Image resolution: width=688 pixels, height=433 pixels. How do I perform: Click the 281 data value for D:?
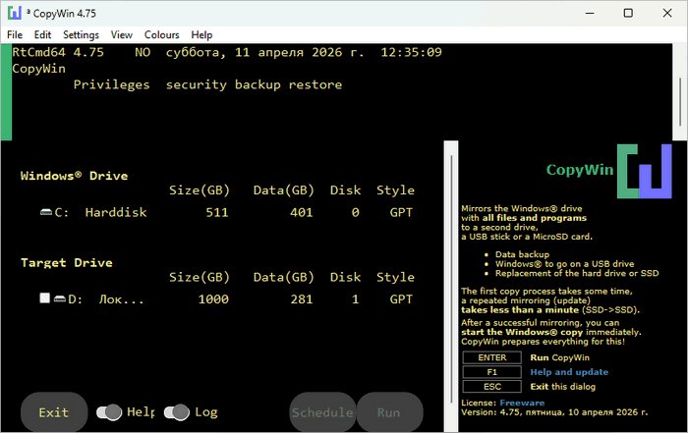[302, 299]
